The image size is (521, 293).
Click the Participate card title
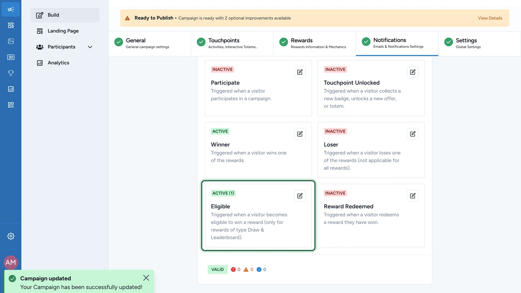tap(225, 83)
